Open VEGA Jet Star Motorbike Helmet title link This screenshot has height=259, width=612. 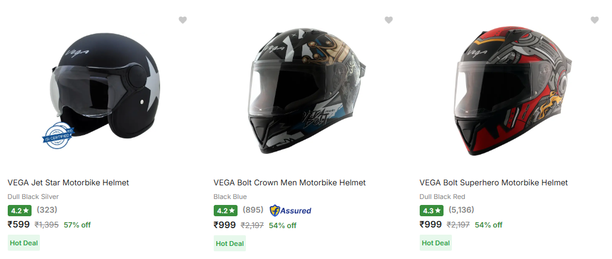pos(68,182)
